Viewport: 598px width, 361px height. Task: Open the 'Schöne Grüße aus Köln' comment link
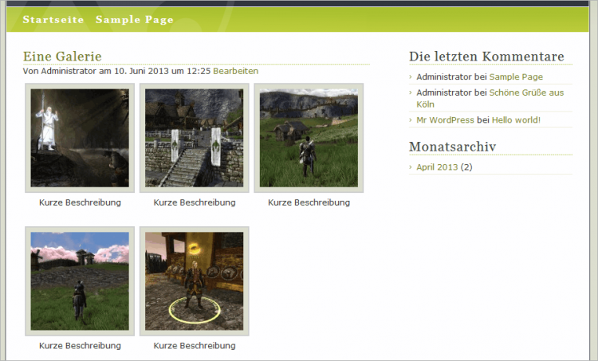pyautogui.click(x=526, y=92)
